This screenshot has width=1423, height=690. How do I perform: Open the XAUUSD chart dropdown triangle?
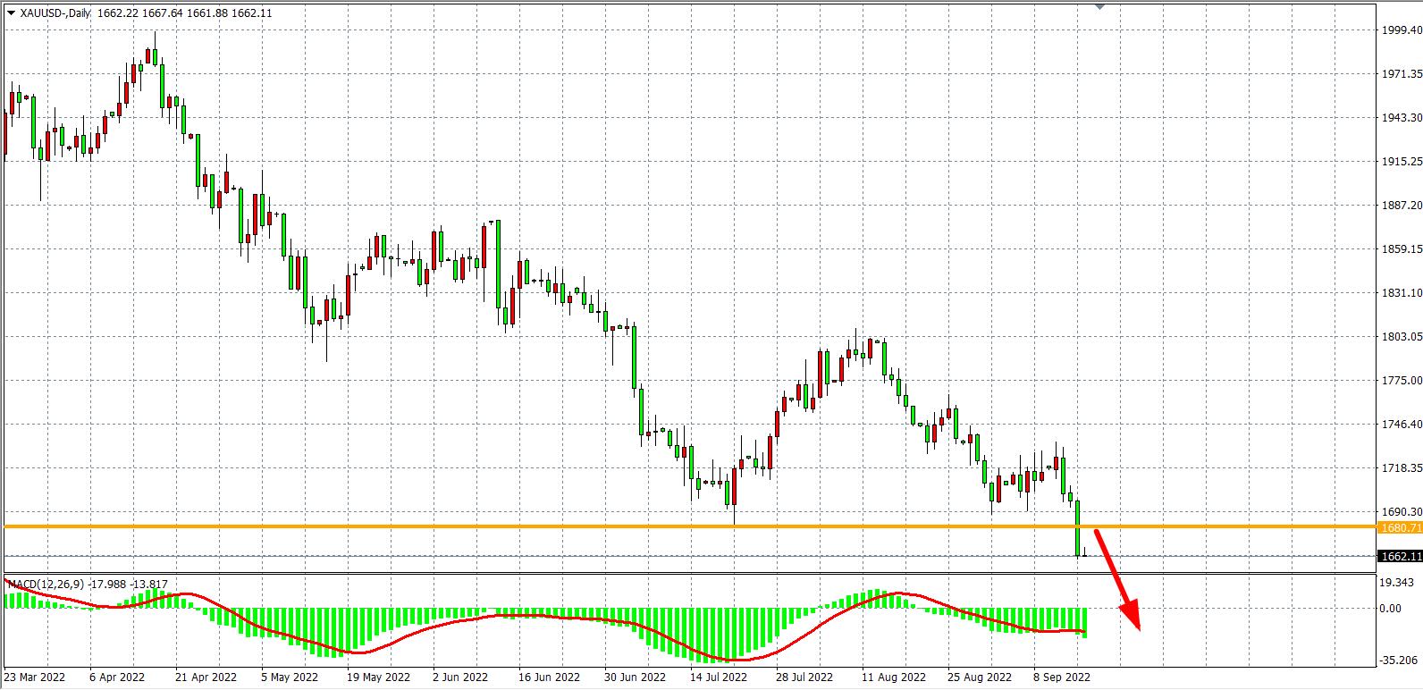pos(10,13)
